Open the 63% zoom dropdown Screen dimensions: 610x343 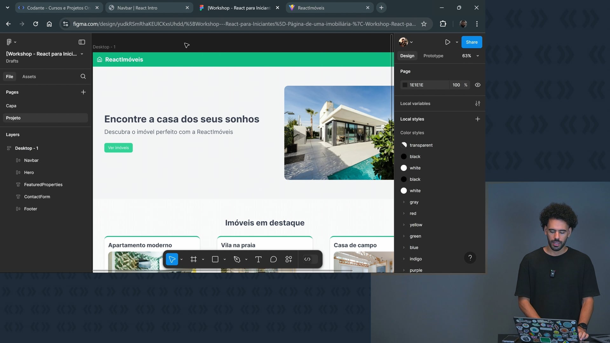[471, 56]
